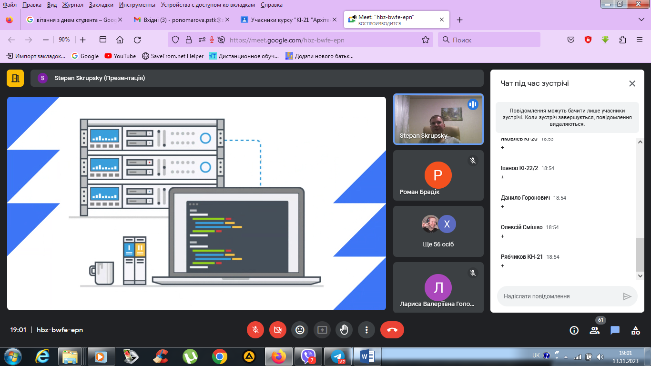Open meeting details info icon
651x366 pixels.
[x=574, y=330]
